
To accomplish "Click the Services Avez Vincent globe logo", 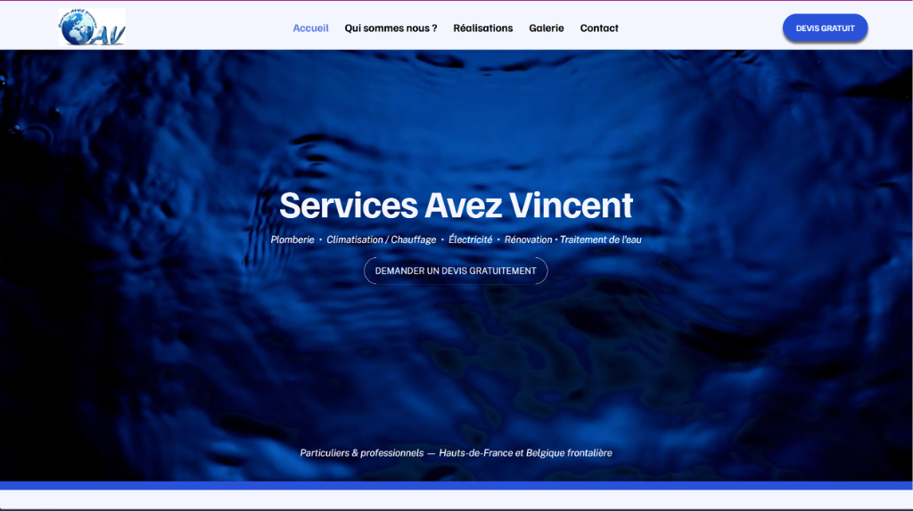I will 92,28.
